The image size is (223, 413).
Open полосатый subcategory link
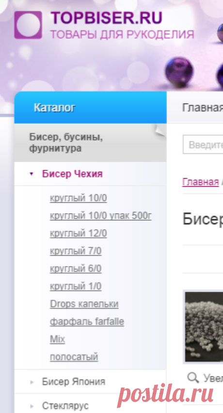coord(74,357)
